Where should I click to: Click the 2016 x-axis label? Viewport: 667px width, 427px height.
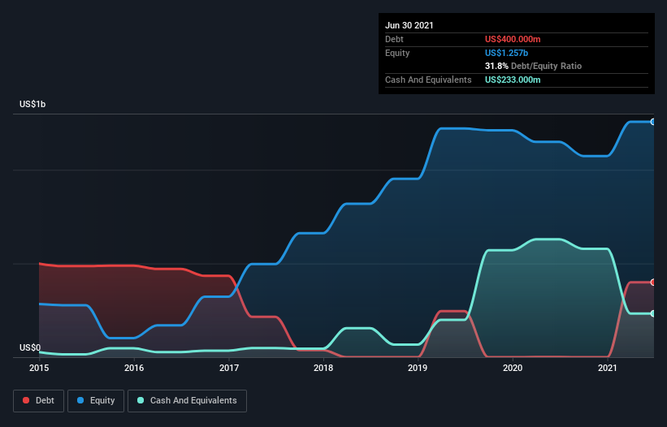[134, 368]
